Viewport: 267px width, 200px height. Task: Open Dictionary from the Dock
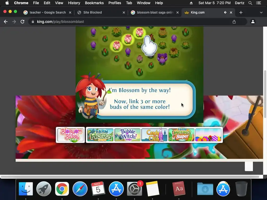click(x=179, y=189)
